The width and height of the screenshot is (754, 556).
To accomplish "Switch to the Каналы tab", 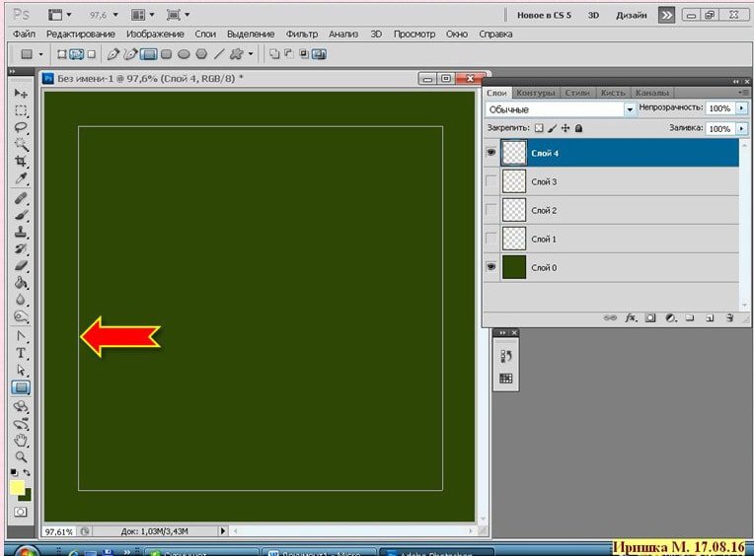I will coord(651,93).
